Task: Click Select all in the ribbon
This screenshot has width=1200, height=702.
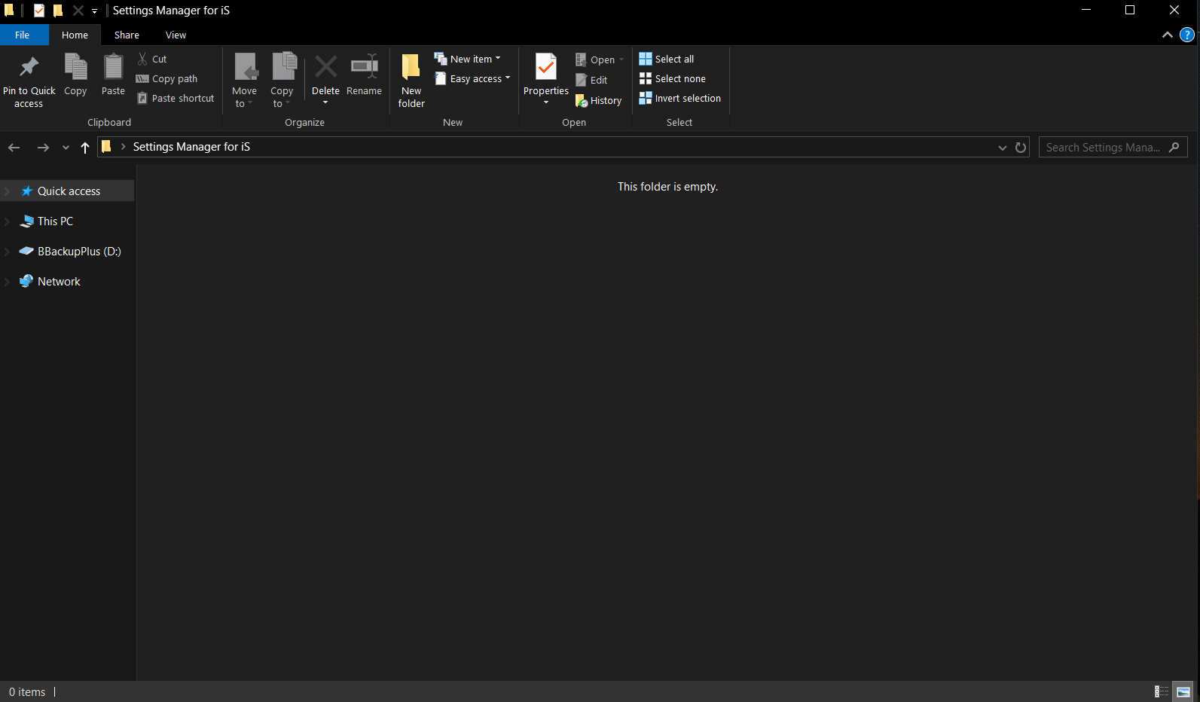Action: [667, 60]
